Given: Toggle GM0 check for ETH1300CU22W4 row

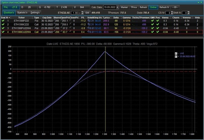Looking at the screenshot, I should pyautogui.click(x=152, y=32).
